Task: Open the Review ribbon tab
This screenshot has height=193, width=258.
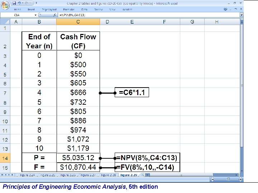Action: click(99, 10)
